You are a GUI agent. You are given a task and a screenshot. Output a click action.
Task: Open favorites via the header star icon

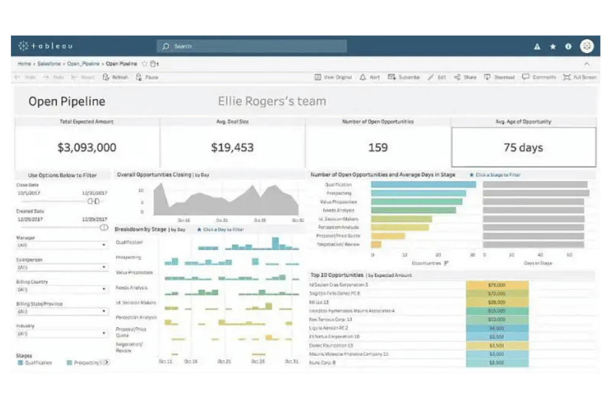click(x=553, y=46)
